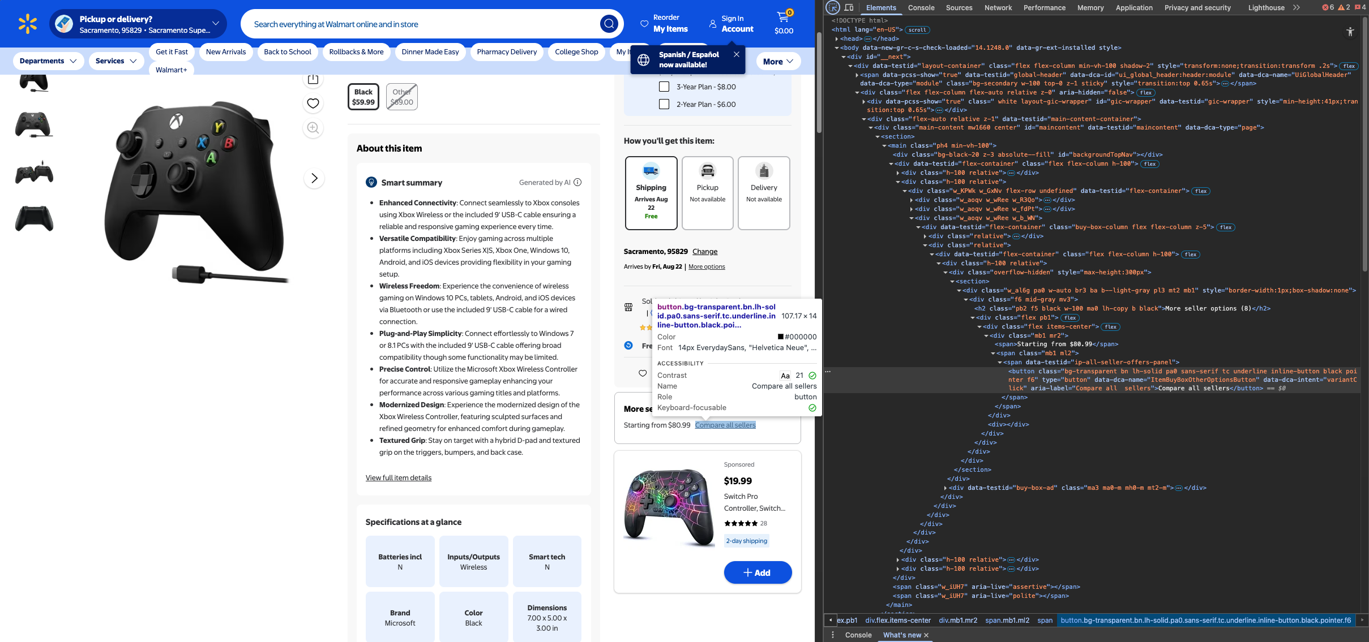Check the 3-Year Plan - $8.00 checkbox

click(664, 87)
